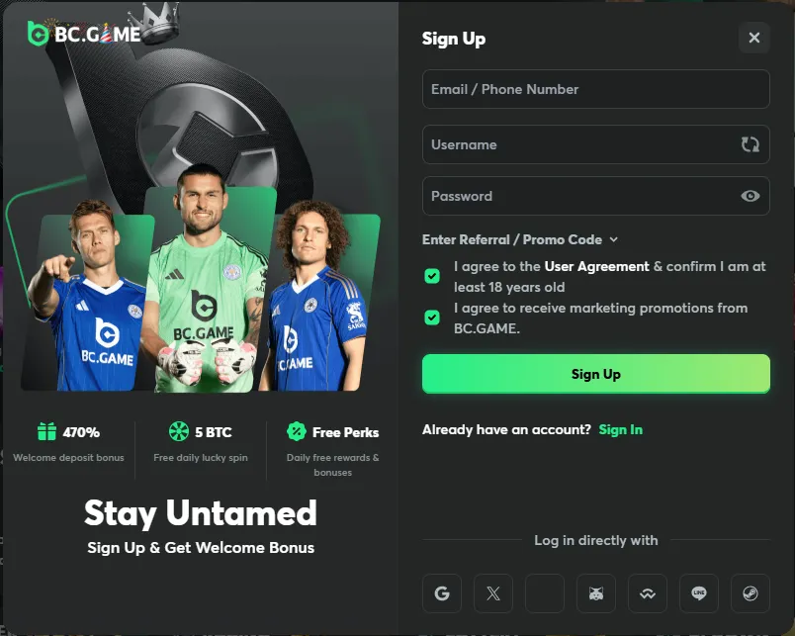Log in with X (Twitter) icon
The image size is (795, 636).
tap(493, 593)
